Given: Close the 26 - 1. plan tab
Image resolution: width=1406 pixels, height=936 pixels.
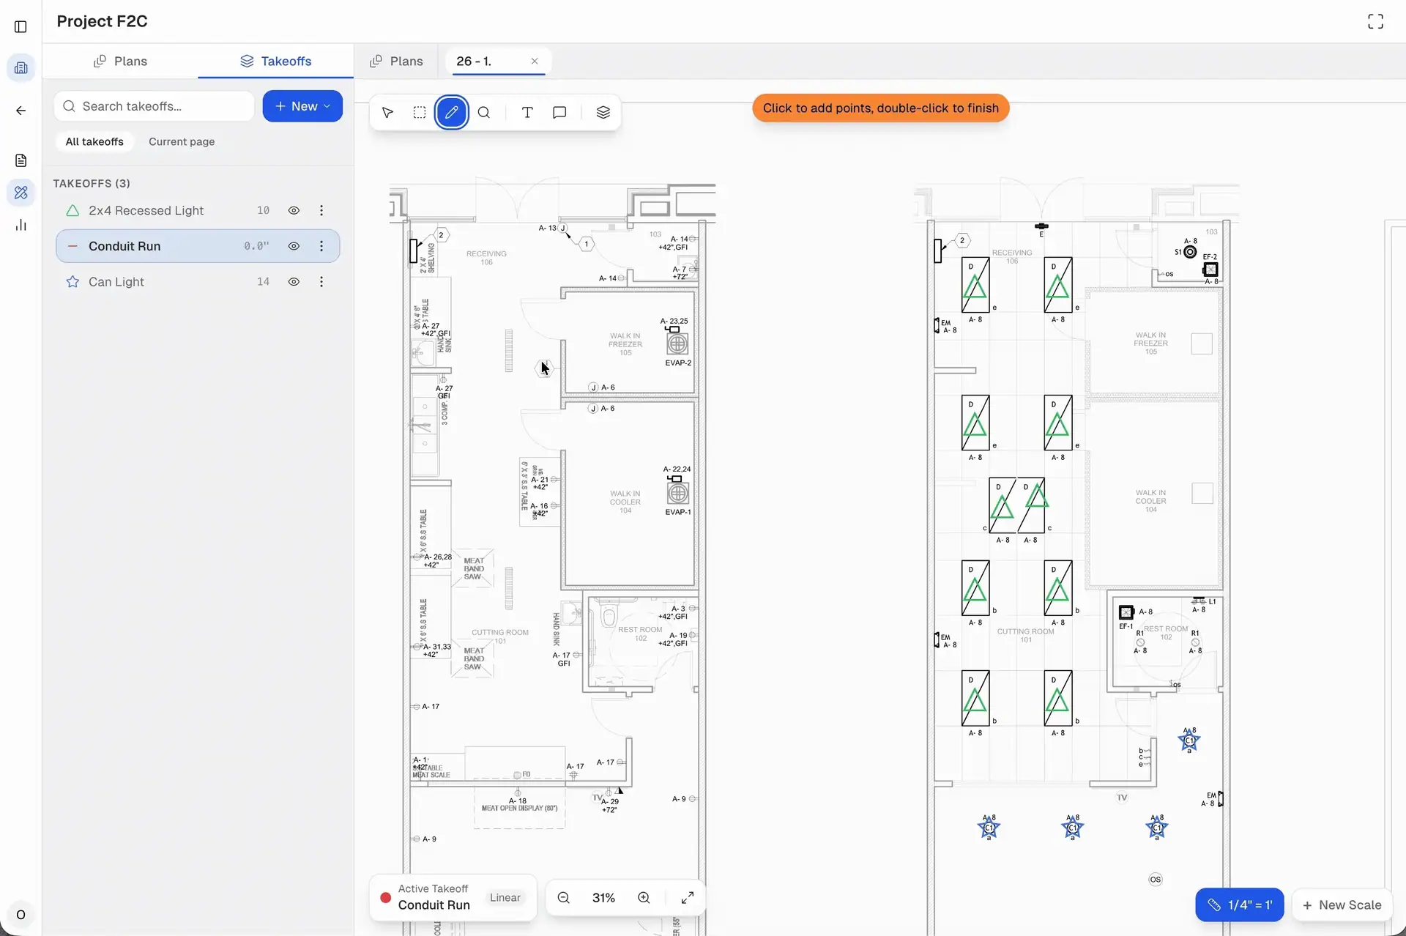Looking at the screenshot, I should pos(535,62).
